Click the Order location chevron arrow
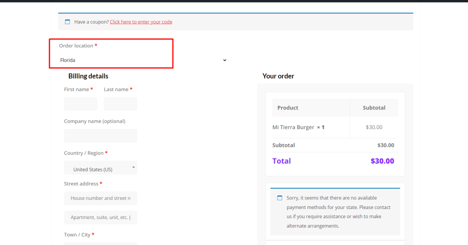This screenshot has height=245, width=468. [x=225, y=60]
